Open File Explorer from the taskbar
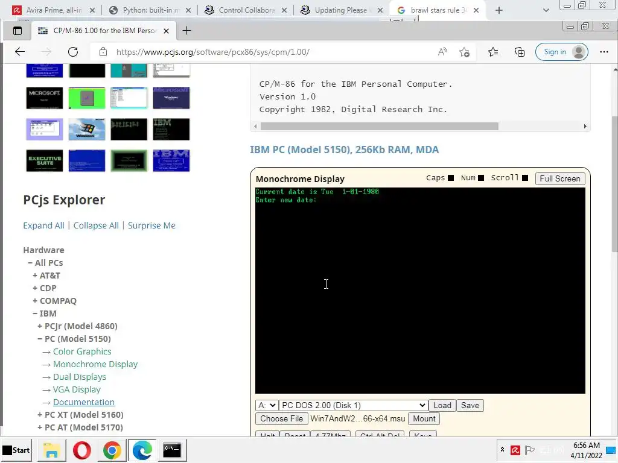 [x=51, y=450]
